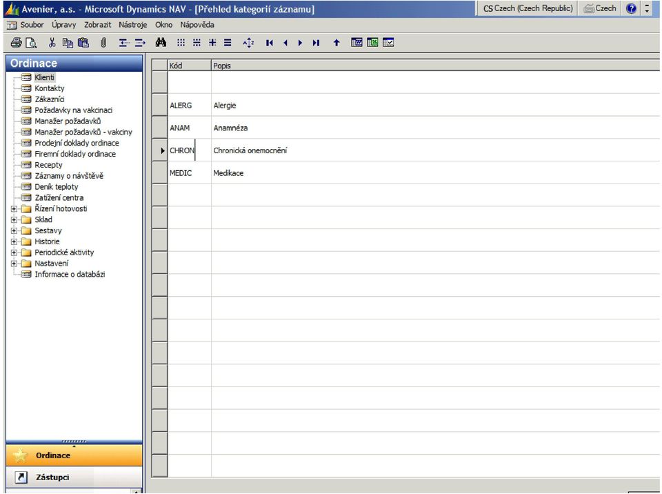Go to the previous record arrow
The height and width of the screenshot is (494, 662).
click(x=285, y=43)
